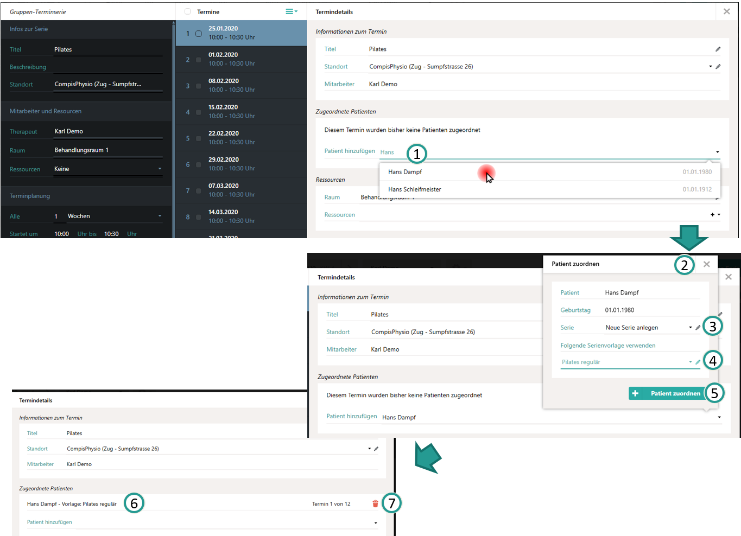Click the pencil icon beside the Standort dropdown in the top Termindetails
Image resolution: width=741 pixels, height=536 pixels.
tap(718, 67)
